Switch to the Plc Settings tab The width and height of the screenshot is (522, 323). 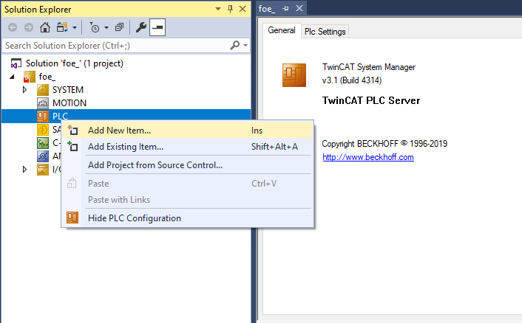coord(325,31)
